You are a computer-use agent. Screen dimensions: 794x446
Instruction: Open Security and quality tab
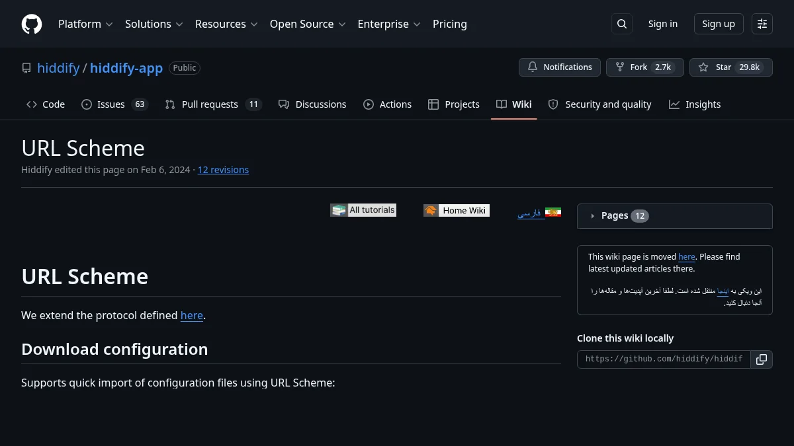pos(600,104)
